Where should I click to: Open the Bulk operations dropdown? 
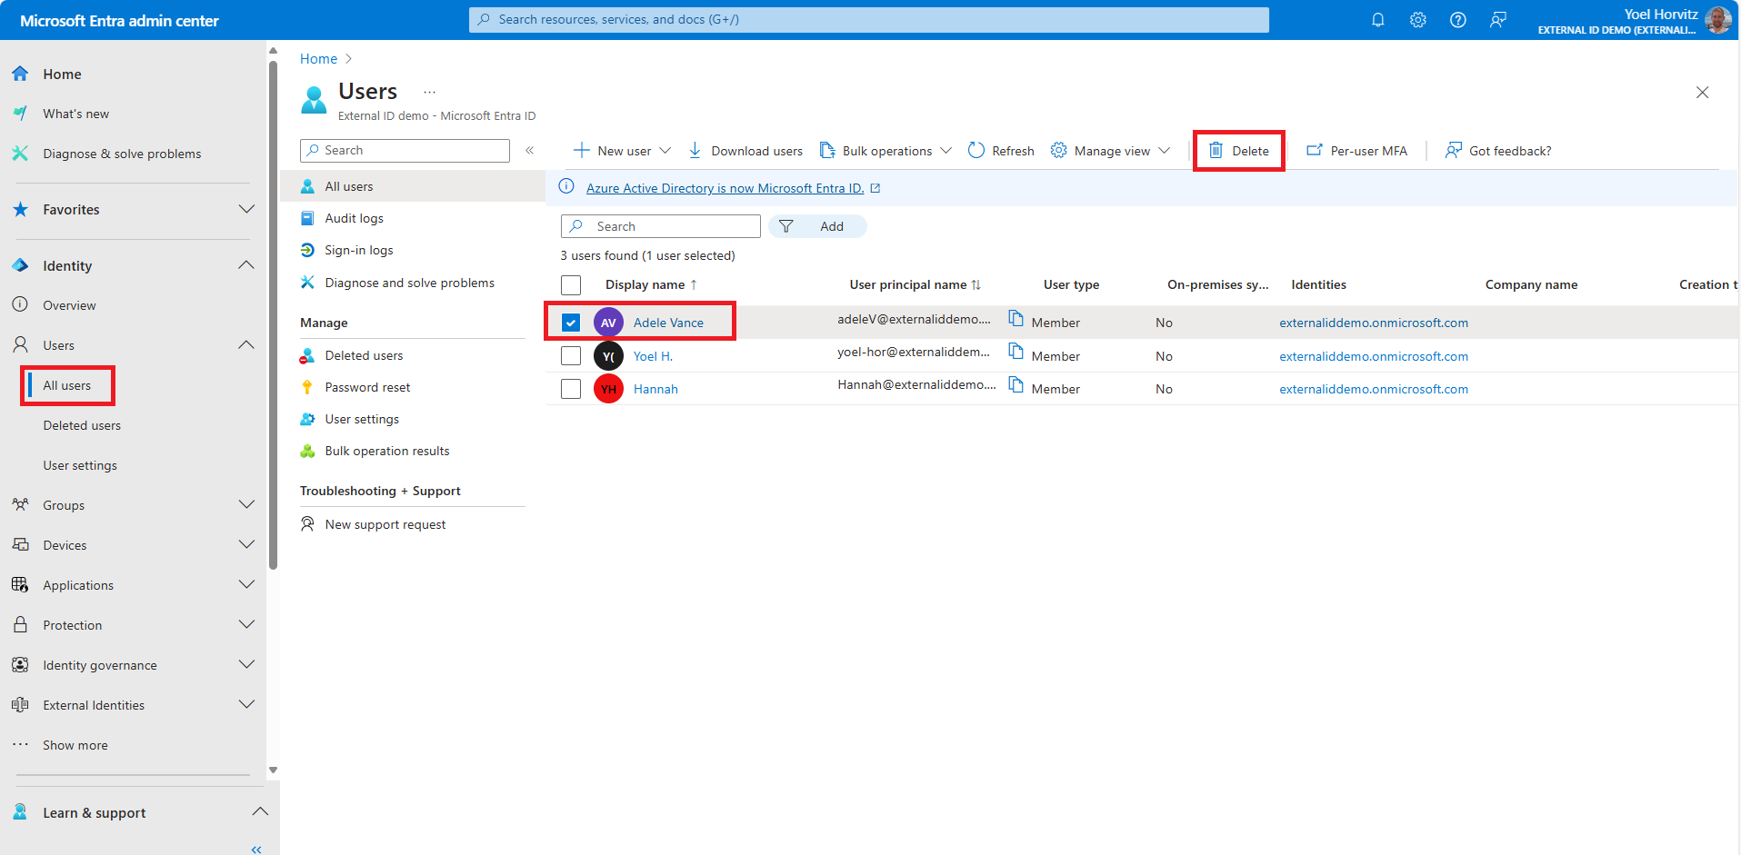(946, 151)
